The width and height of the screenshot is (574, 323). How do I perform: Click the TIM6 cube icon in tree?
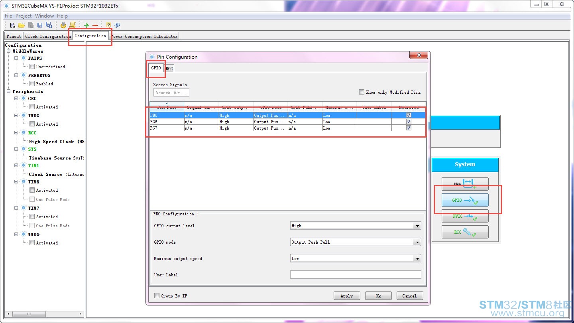point(24,182)
